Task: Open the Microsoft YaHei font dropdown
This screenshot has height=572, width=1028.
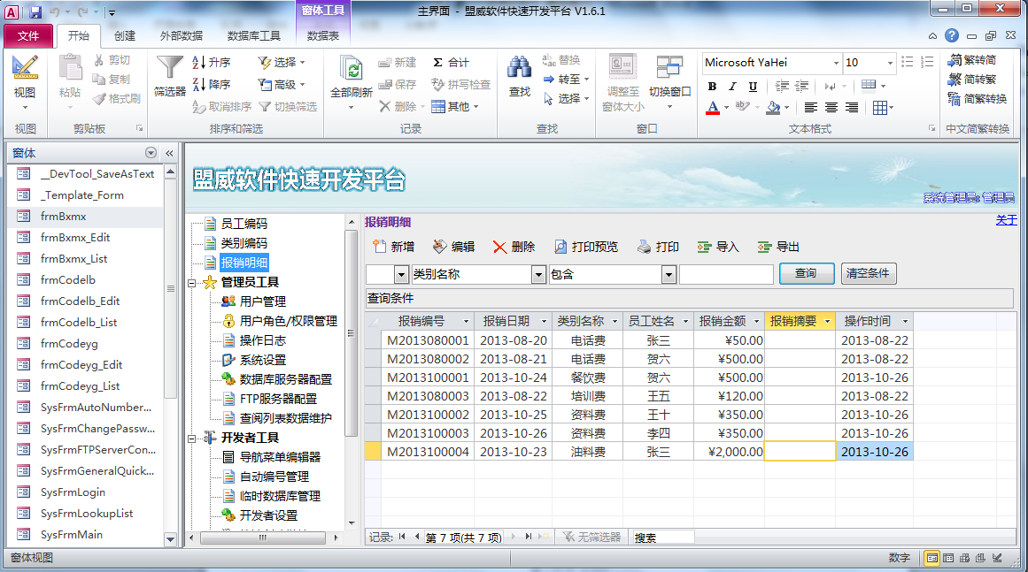Action: [x=836, y=63]
